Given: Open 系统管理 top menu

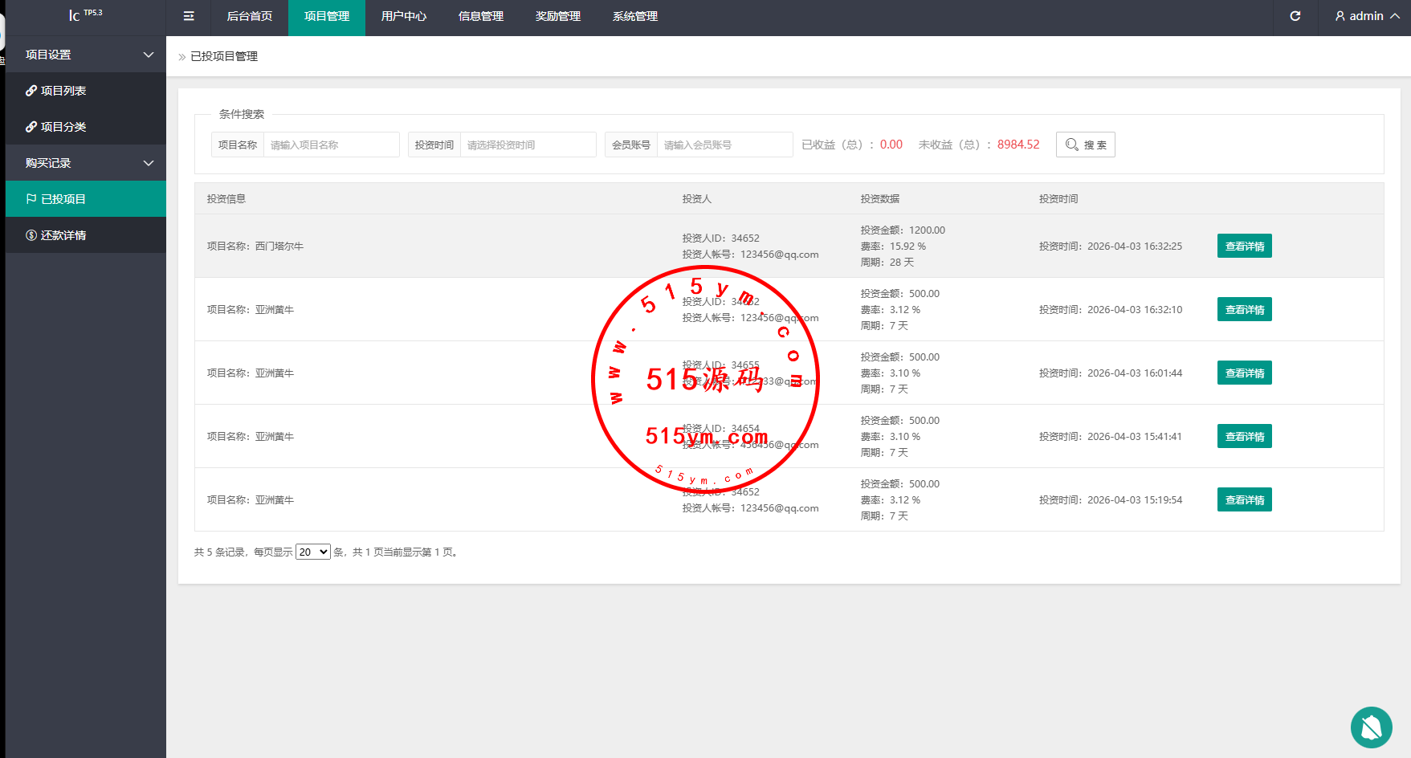Looking at the screenshot, I should [x=634, y=16].
